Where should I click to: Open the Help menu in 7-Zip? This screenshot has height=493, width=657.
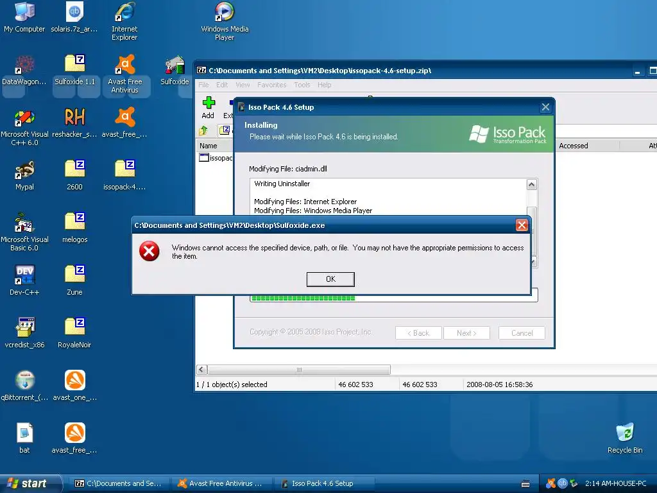pos(324,85)
